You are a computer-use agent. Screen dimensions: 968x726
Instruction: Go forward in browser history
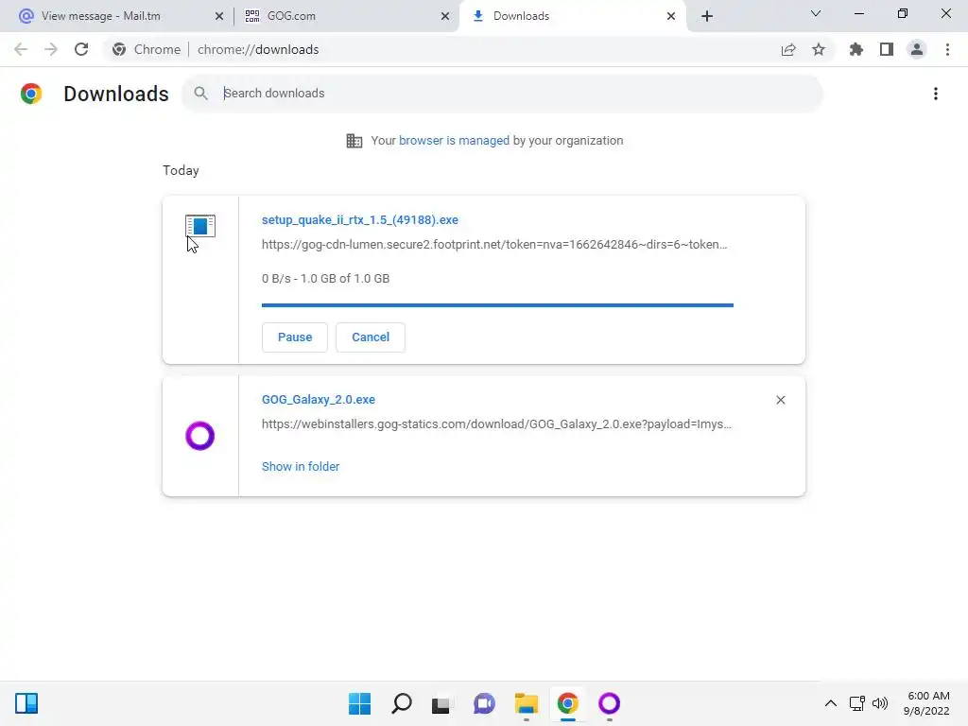click(51, 49)
